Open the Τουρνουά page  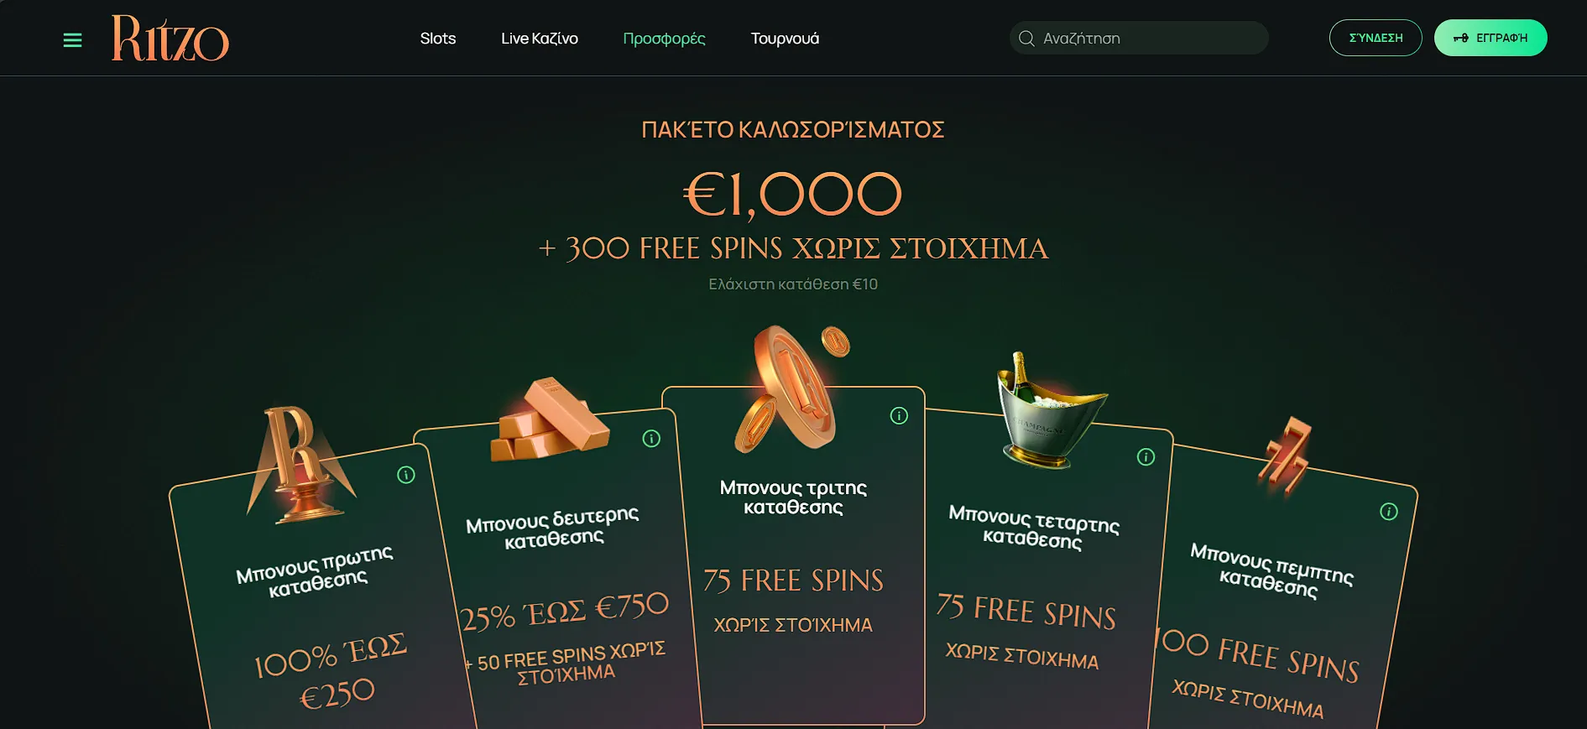click(785, 39)
